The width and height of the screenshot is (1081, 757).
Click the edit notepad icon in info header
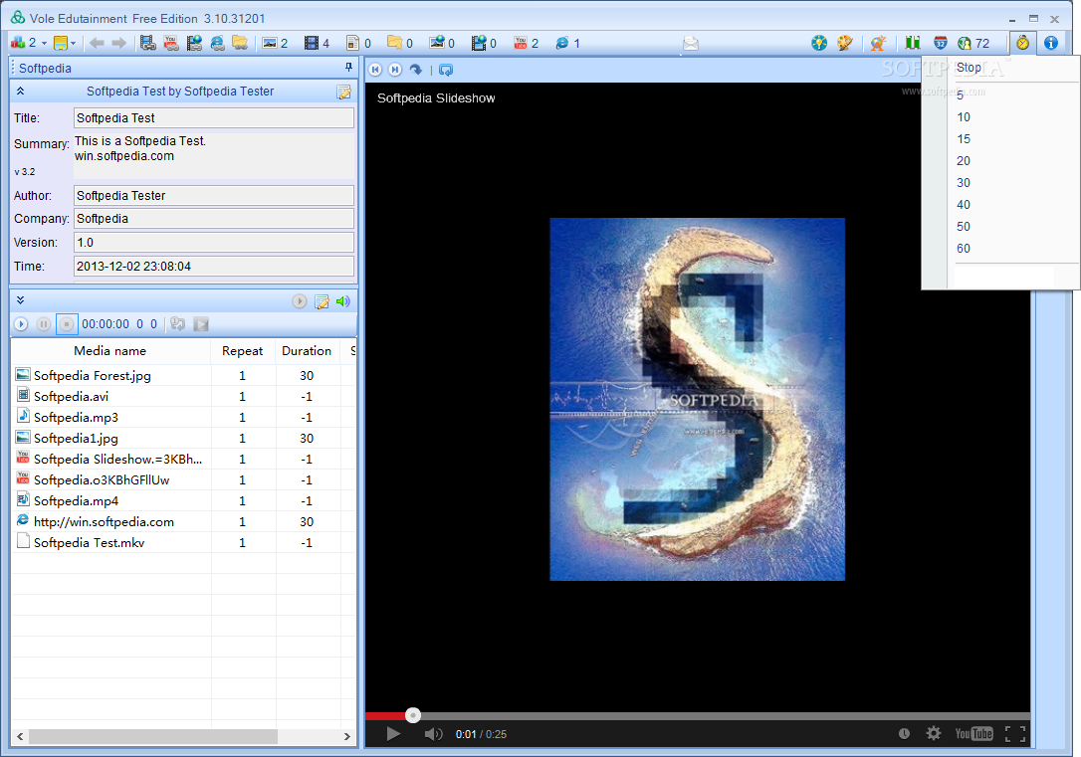343,92
